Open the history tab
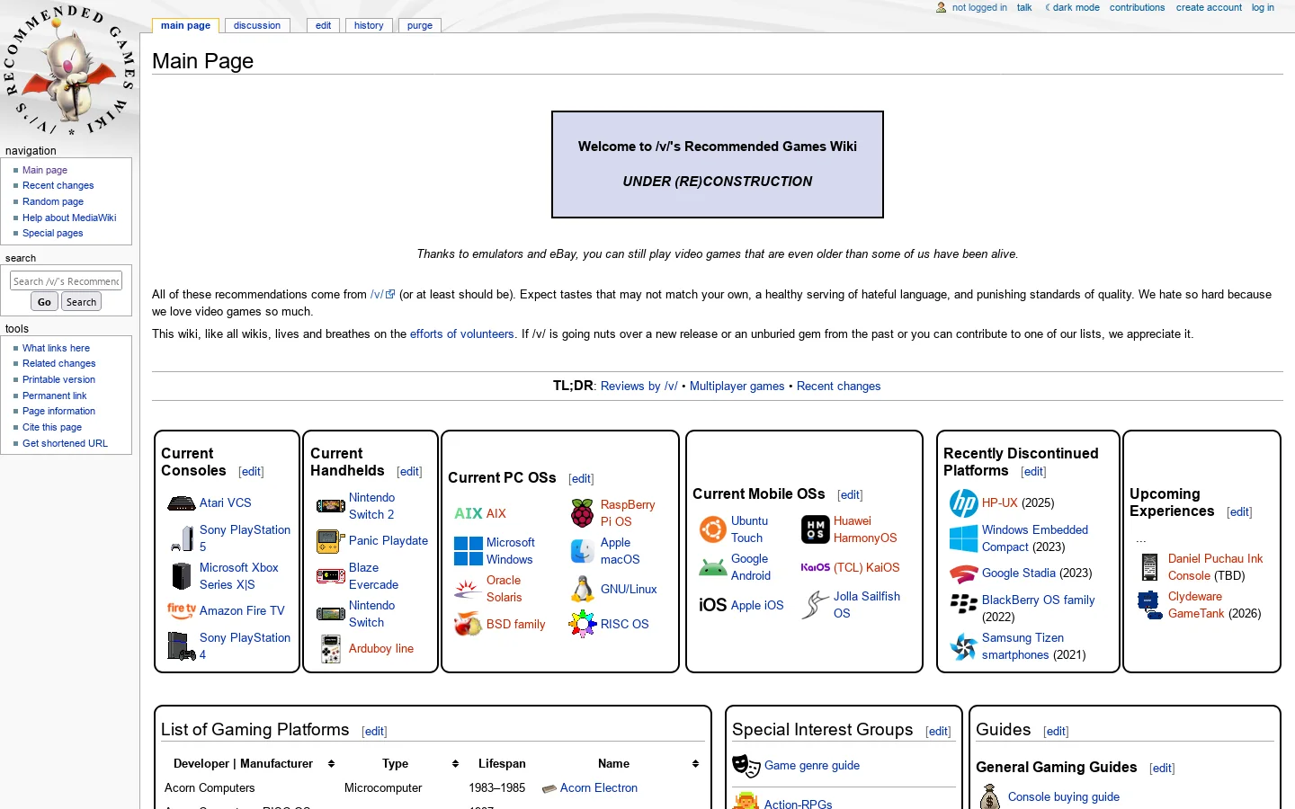 point(369,25)
